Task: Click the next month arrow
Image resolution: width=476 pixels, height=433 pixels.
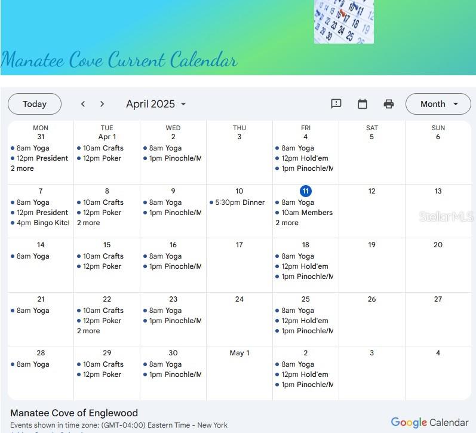Action: (x=102, y=104)
